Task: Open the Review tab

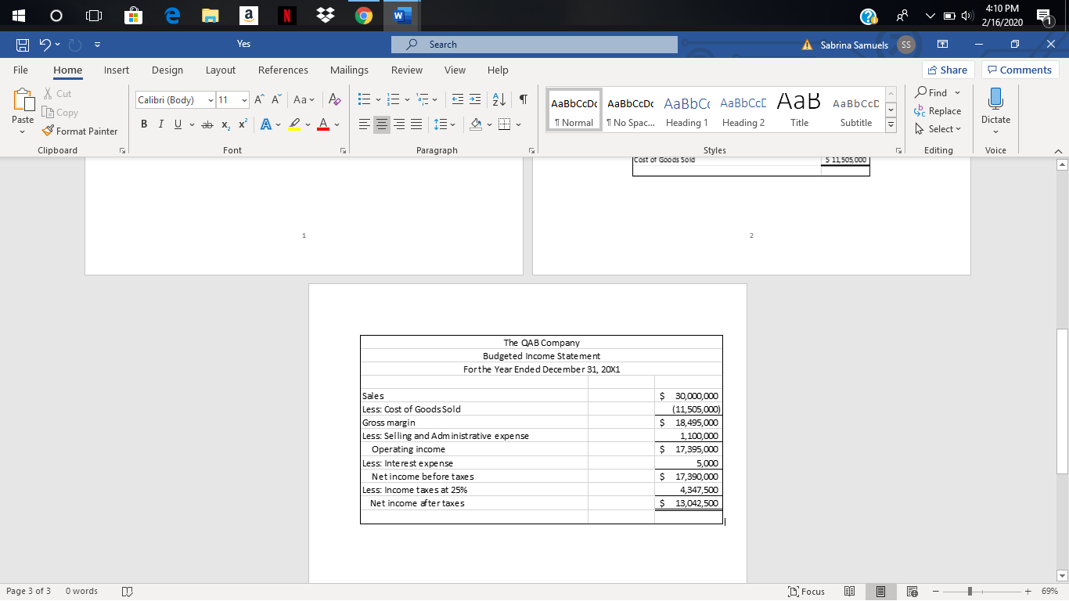Action: point(407,70)
